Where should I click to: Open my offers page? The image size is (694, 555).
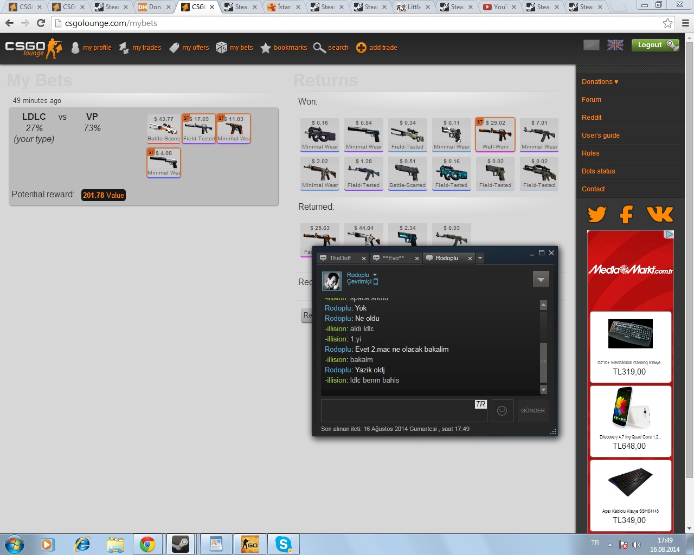[x=189, y=48]
